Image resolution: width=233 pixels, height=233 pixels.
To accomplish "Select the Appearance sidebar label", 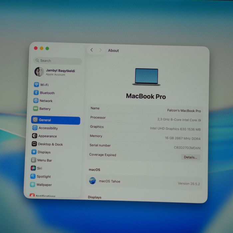I will coord(48,136).
